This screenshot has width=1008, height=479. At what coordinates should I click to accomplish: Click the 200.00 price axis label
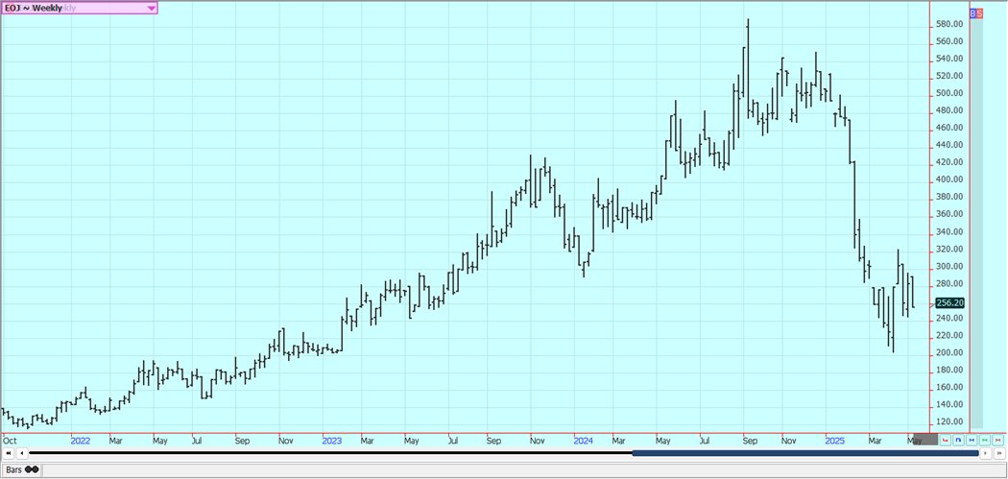click(x=949, y=353)
